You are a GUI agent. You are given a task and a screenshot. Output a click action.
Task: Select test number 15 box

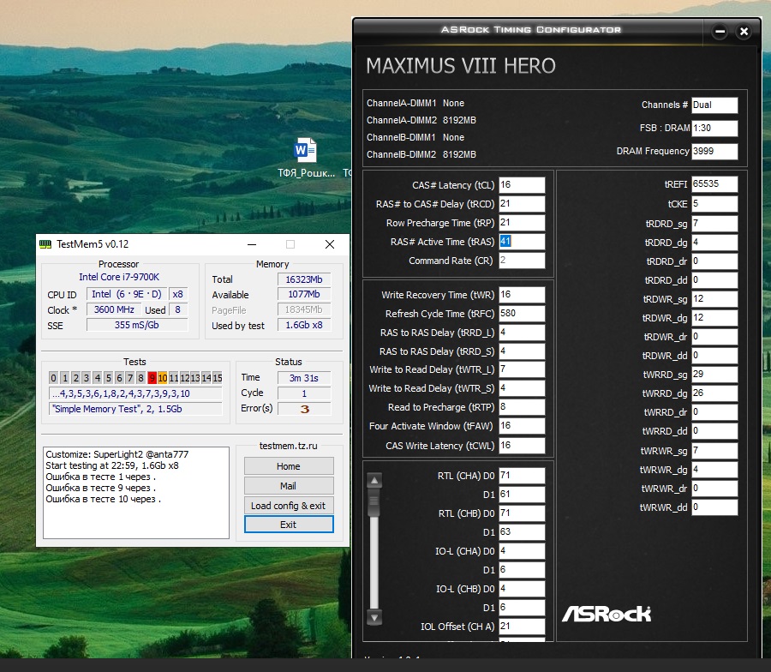(218, 378)
